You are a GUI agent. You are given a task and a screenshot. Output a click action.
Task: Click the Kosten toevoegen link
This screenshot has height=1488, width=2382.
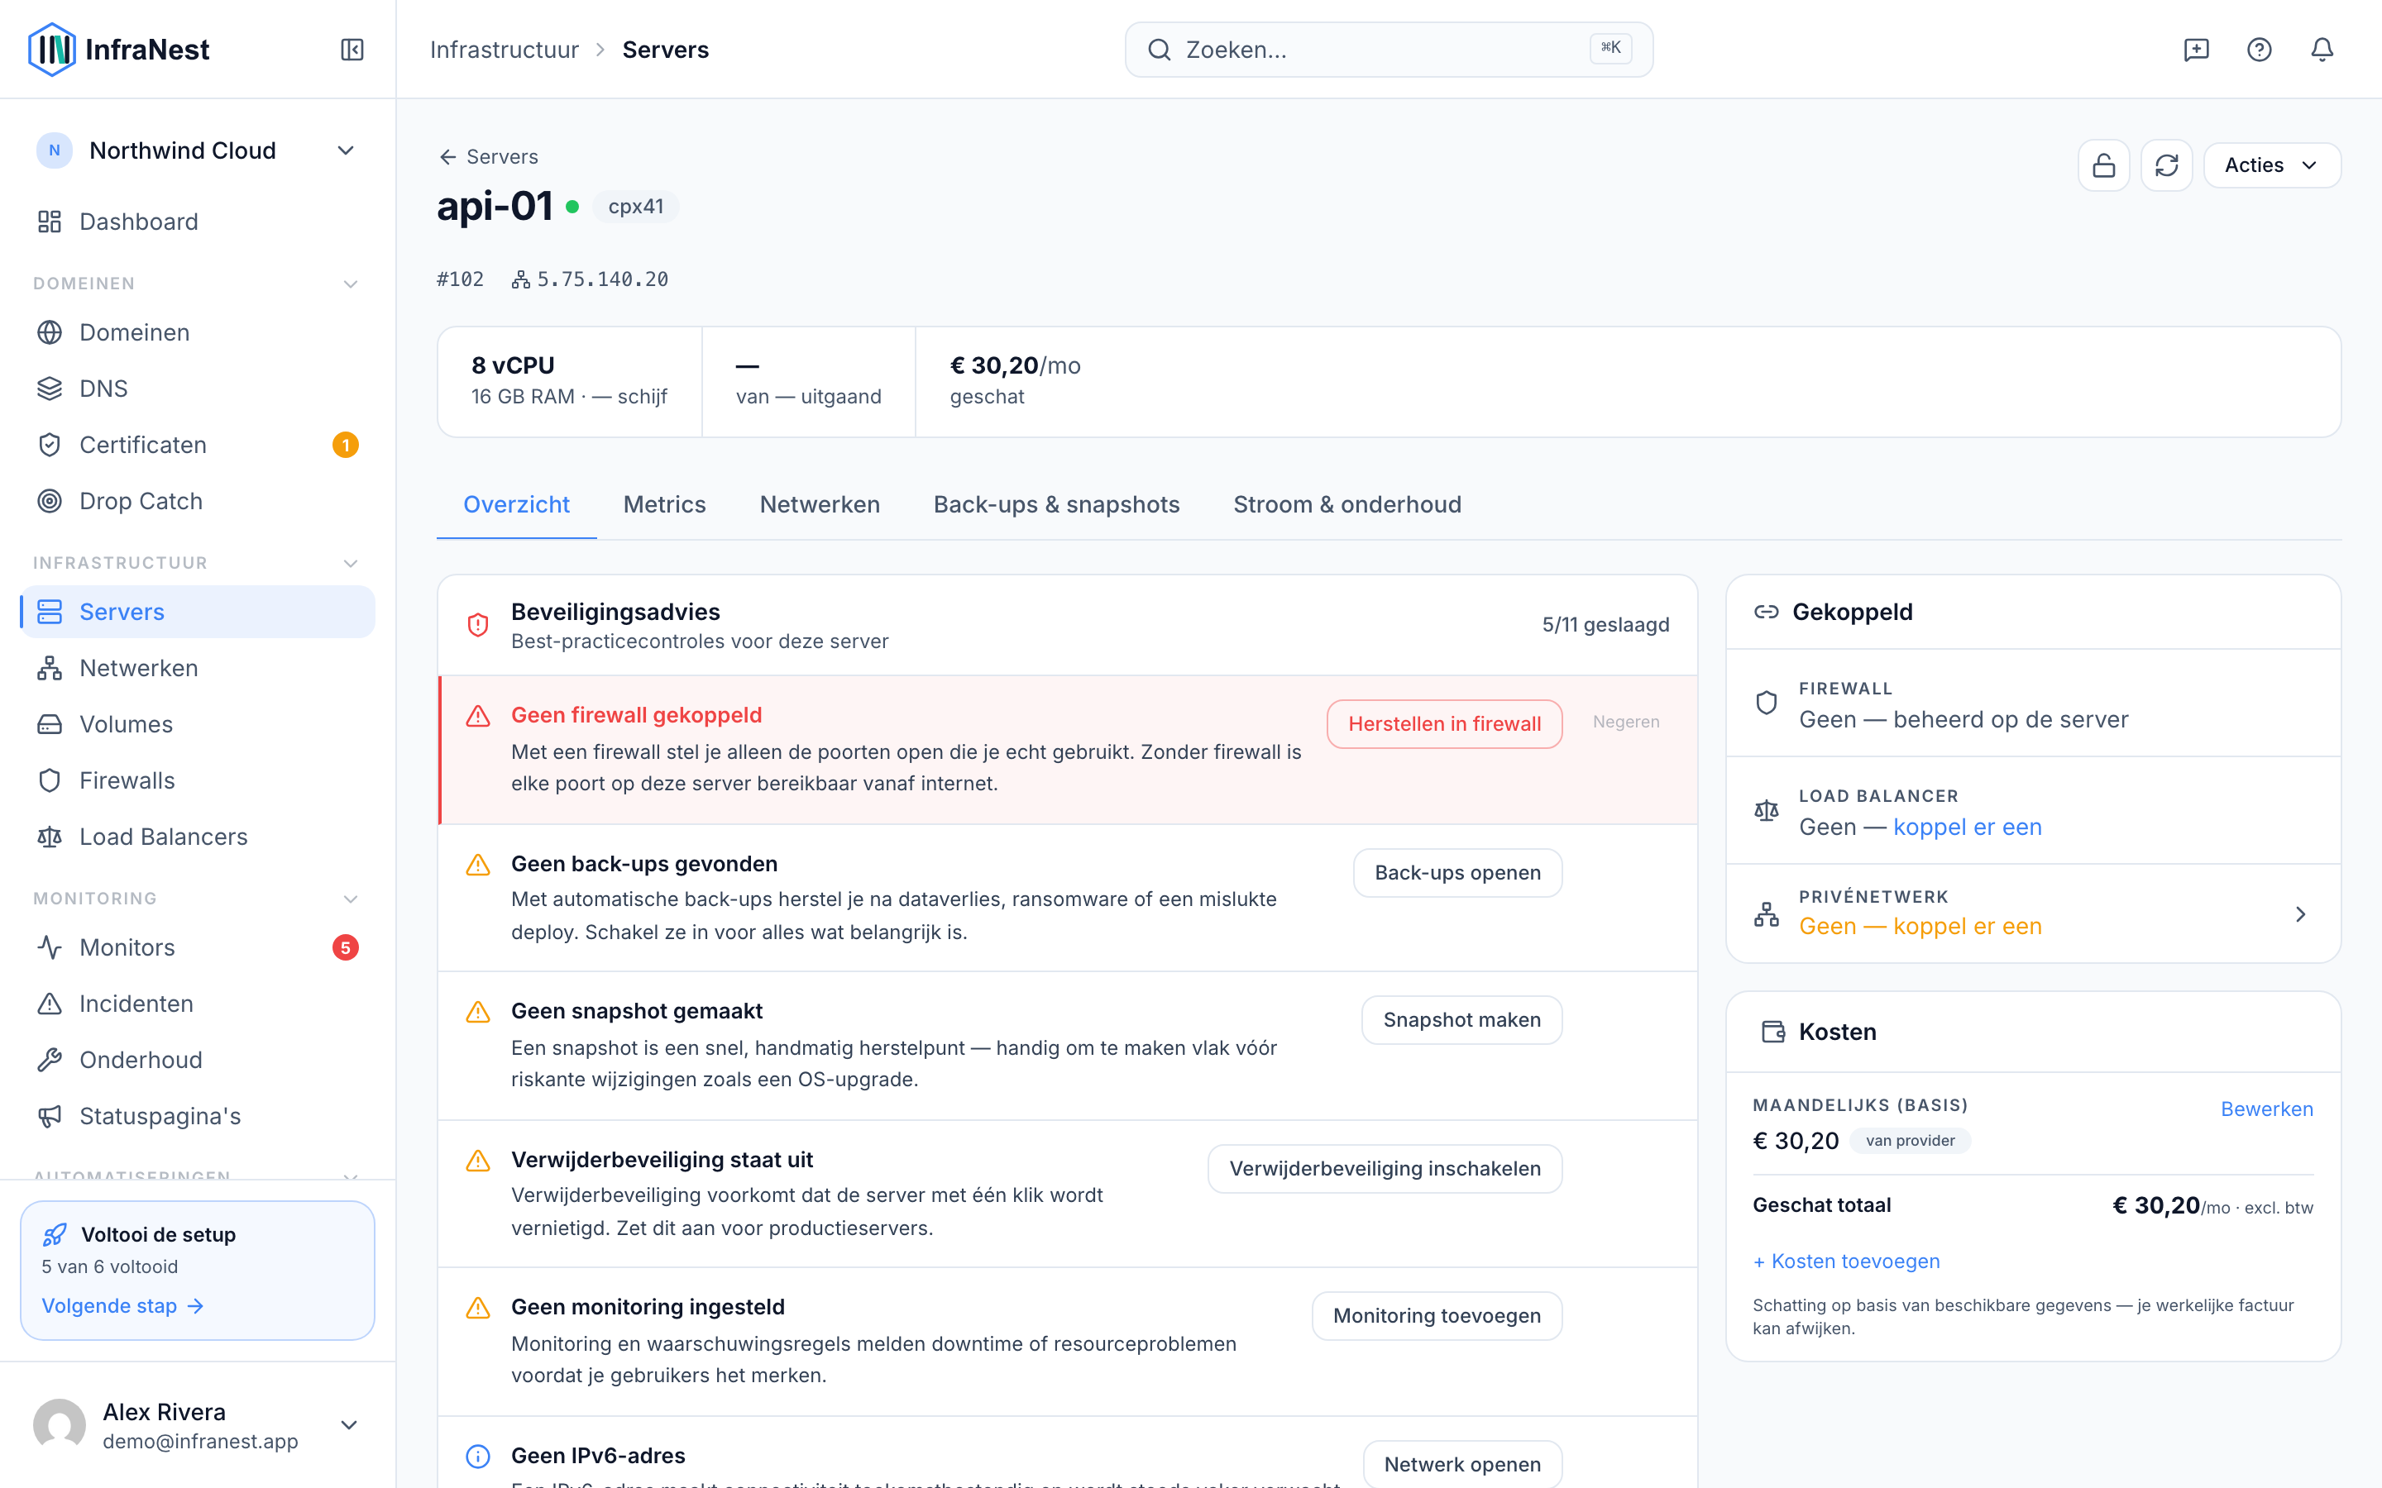click(x=1845, y=1261)
